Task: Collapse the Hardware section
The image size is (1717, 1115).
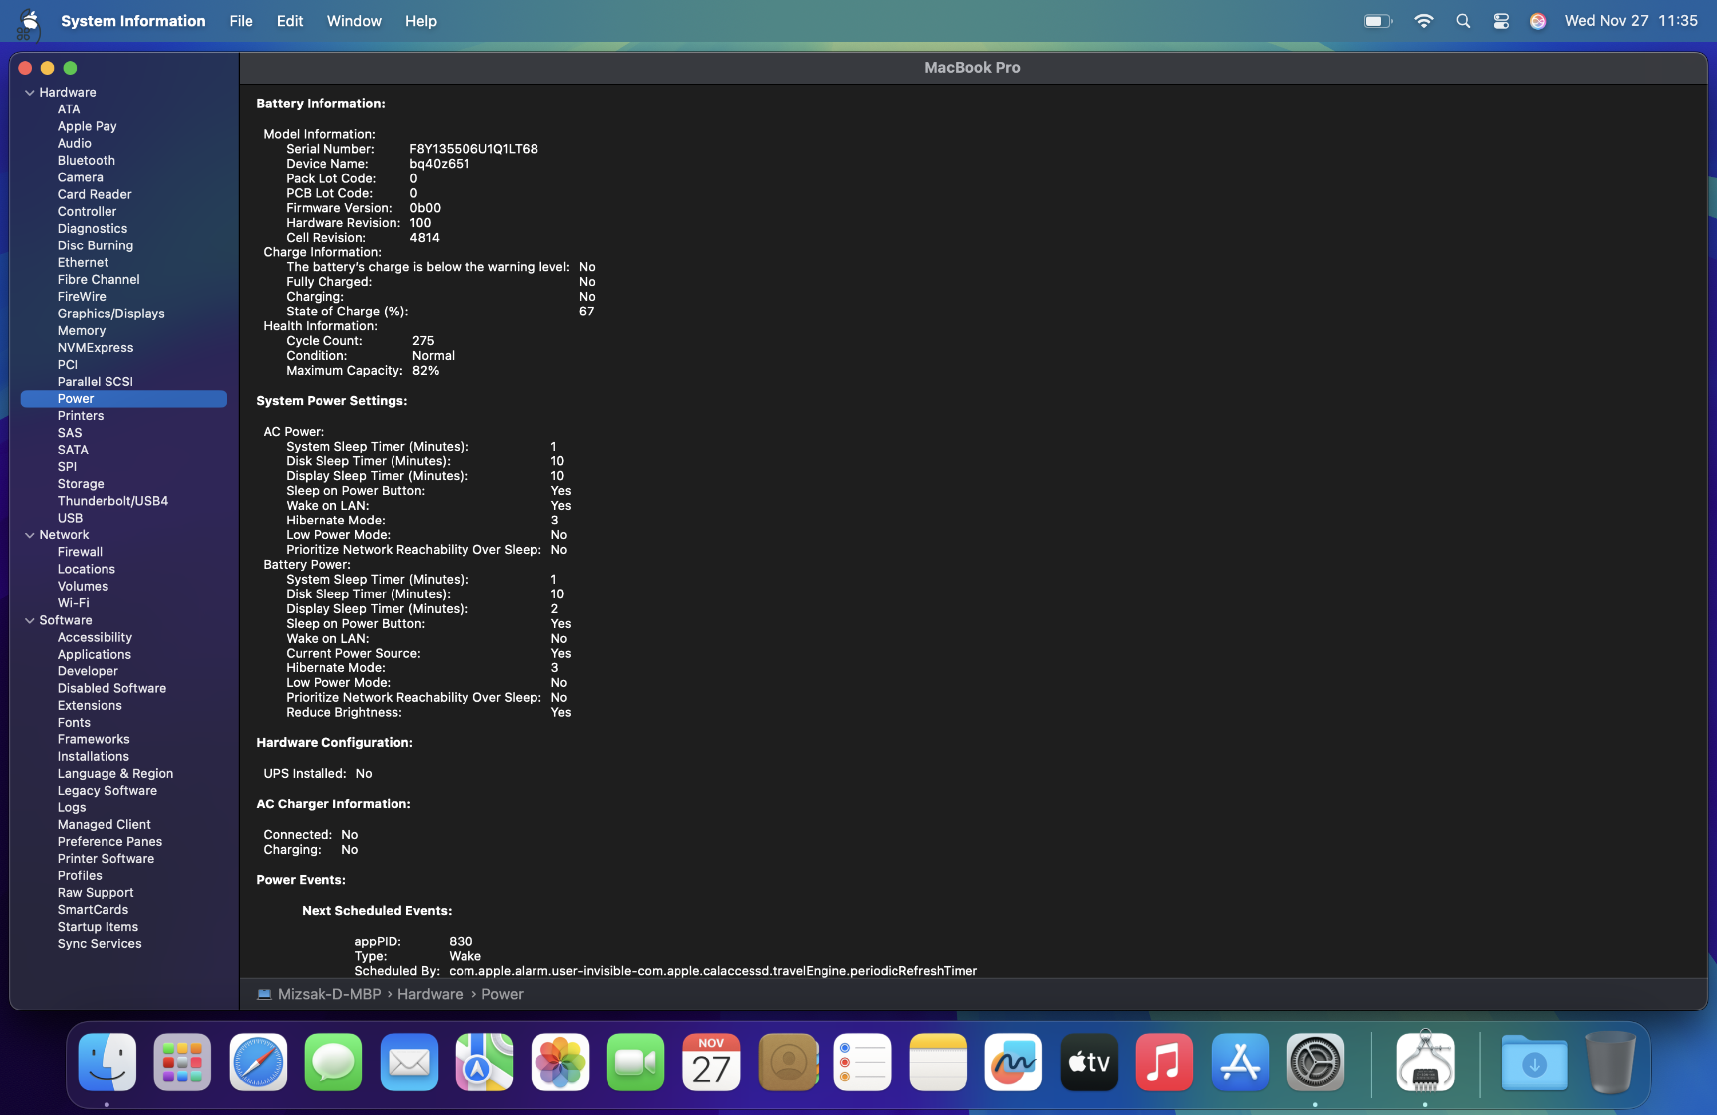Action: [30, 92]
